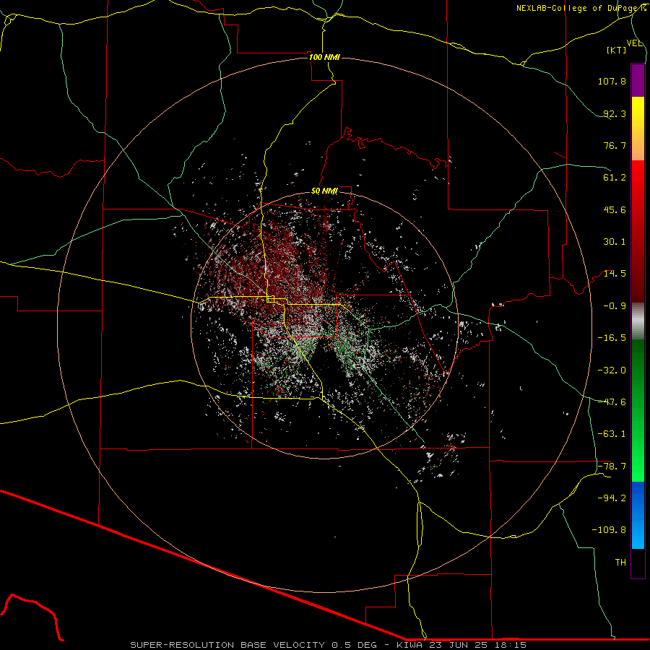Click the green segment of color bar

638,410
